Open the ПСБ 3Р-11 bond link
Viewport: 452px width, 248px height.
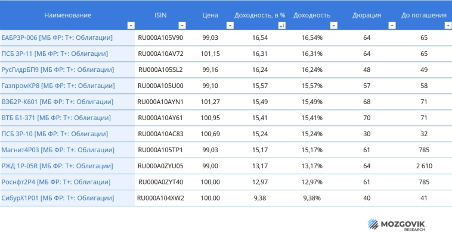click(54, 54)
